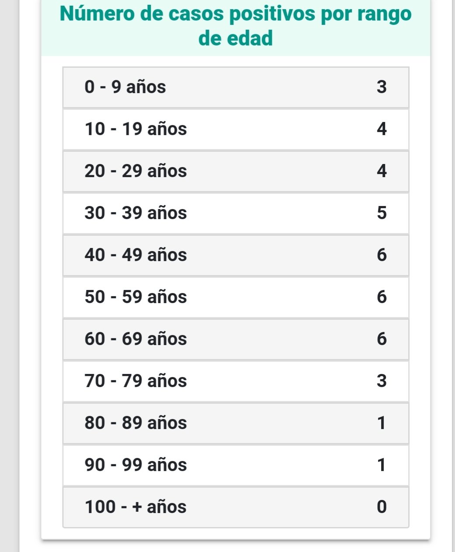Click the case count for 40 - 49 años
Image resolution: width=455 pixels, height=552 pixels.
tap(382, 255)
